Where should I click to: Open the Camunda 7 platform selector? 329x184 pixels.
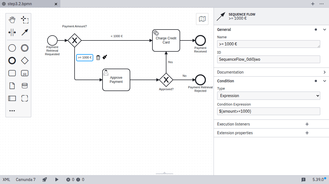25,180
